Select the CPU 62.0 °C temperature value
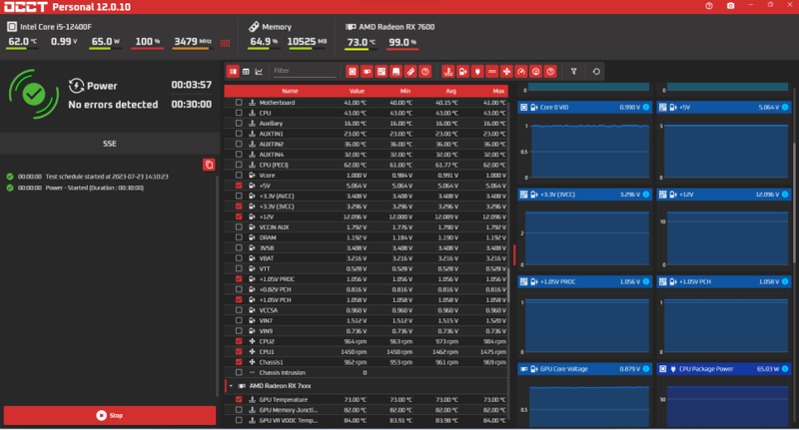799x430 pixels. [22, 42]
